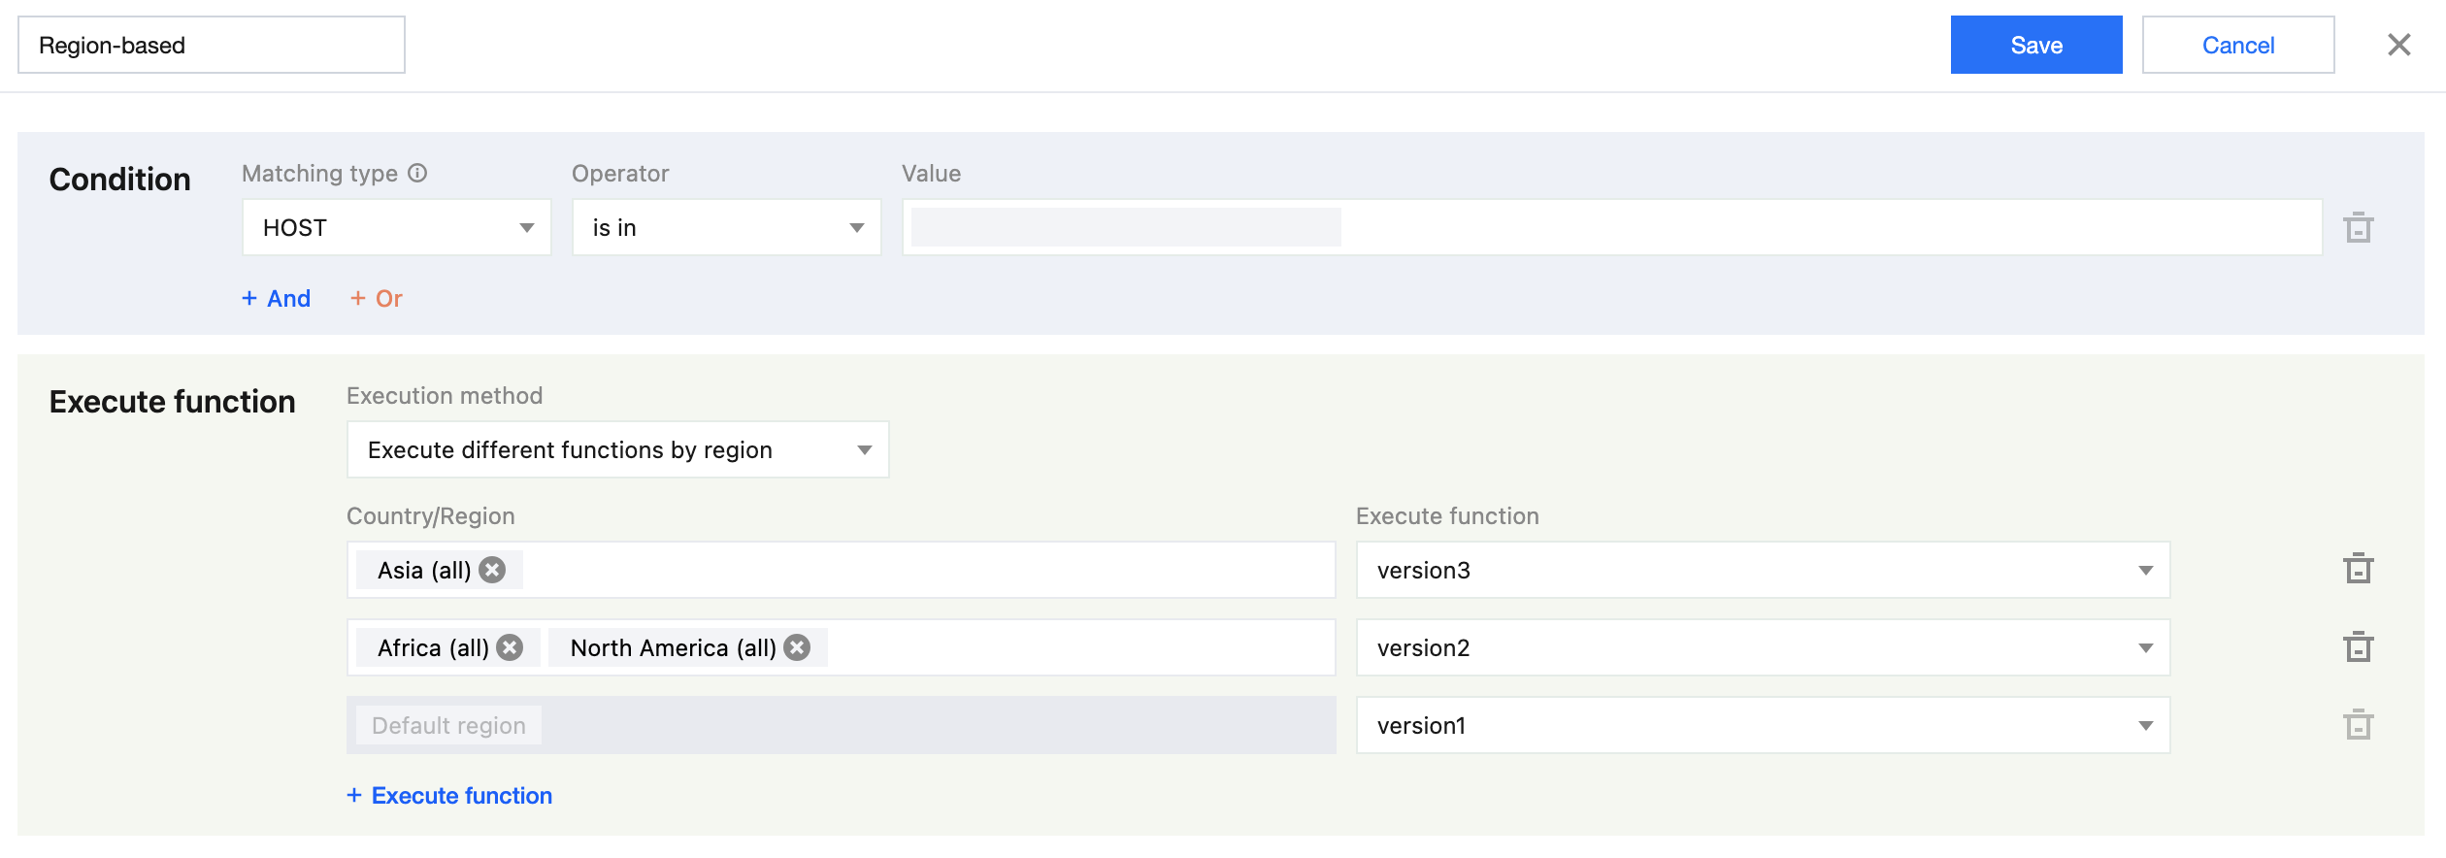Add an Or condition
This screenshot has width=2446, height=858.
[377, 298]
